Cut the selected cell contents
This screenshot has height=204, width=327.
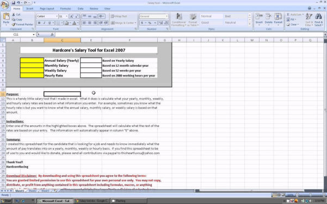[16, 15]
